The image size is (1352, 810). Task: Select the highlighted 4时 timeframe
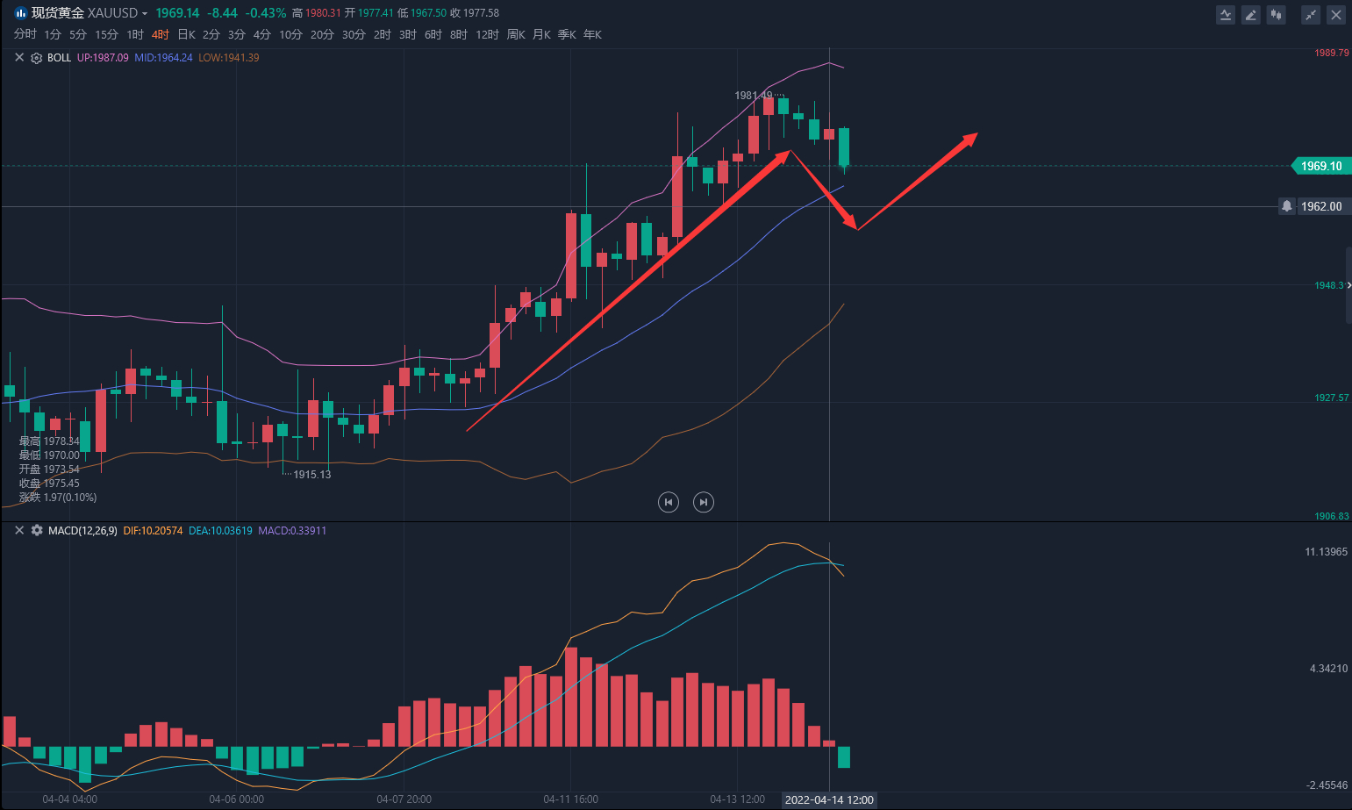pyautogui.click(x=161, y=34)
